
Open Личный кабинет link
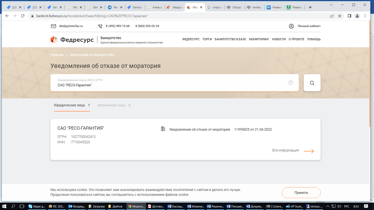click(x=309, y=26)
